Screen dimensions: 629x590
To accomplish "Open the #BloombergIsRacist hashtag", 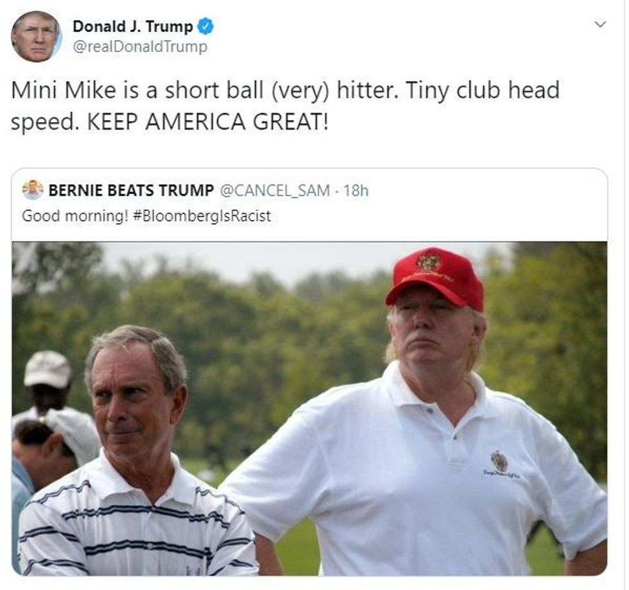I will 202,216.
